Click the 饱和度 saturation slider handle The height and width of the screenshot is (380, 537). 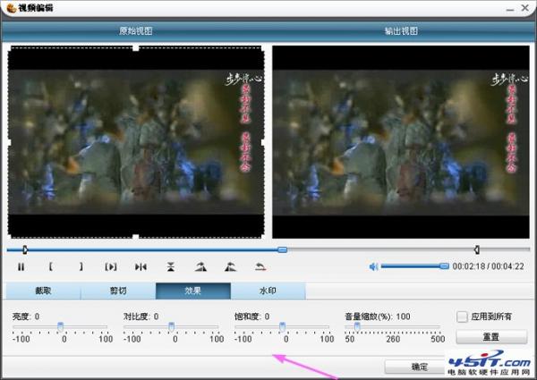click(282, 326)
